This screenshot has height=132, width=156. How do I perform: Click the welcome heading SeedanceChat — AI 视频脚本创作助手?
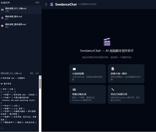[x=107, y=51]
